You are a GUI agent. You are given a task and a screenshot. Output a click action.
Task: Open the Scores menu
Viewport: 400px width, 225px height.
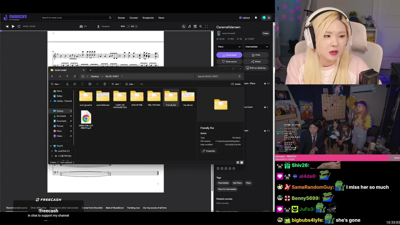coord(121,18)
